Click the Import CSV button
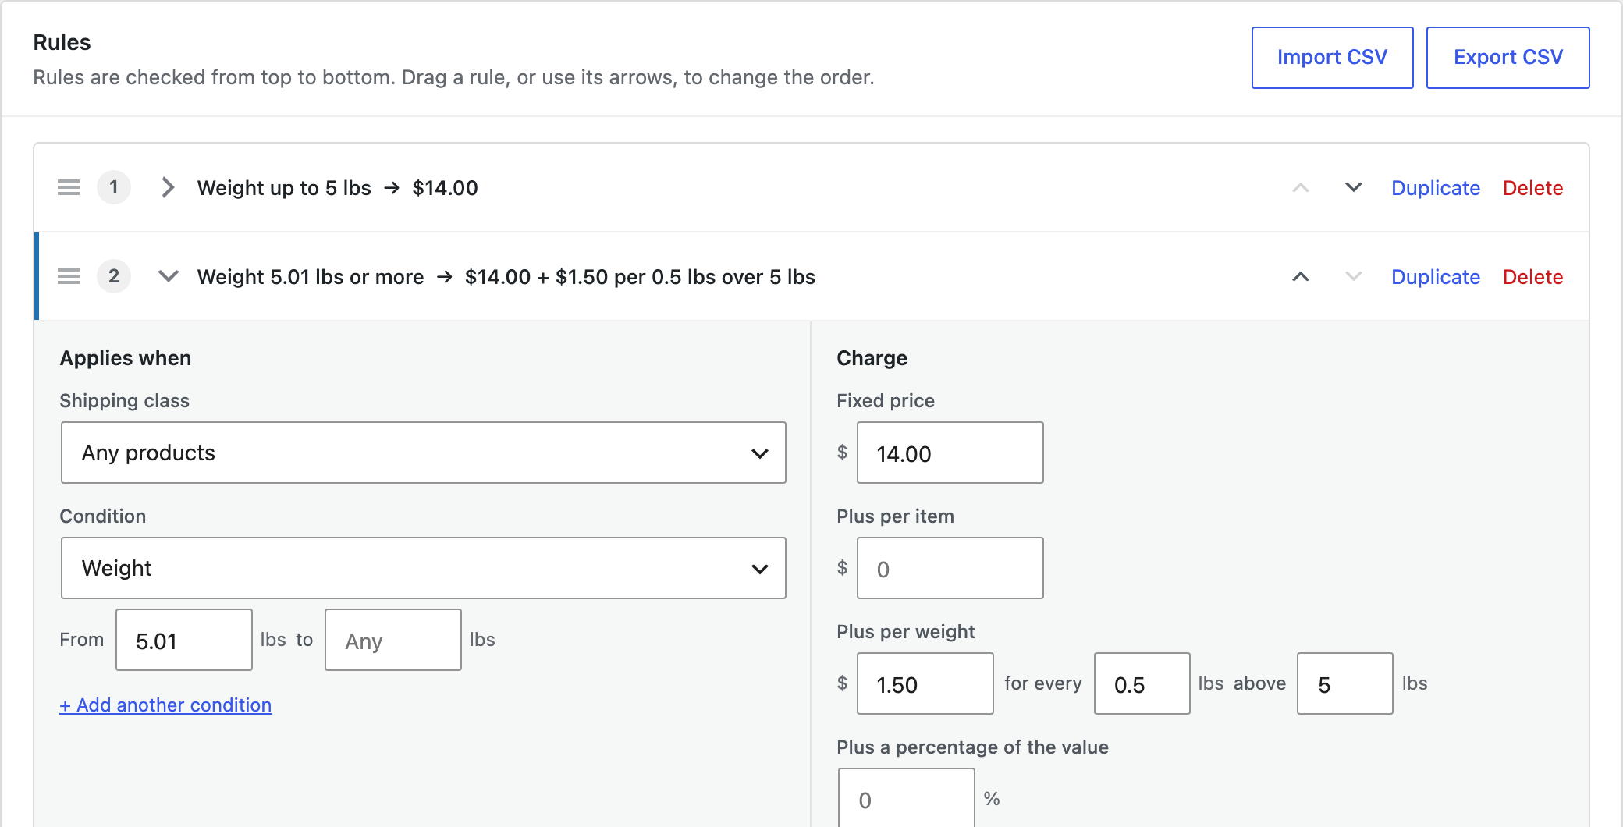Viewport: 1623px width, 827px height. (1333, 58)
